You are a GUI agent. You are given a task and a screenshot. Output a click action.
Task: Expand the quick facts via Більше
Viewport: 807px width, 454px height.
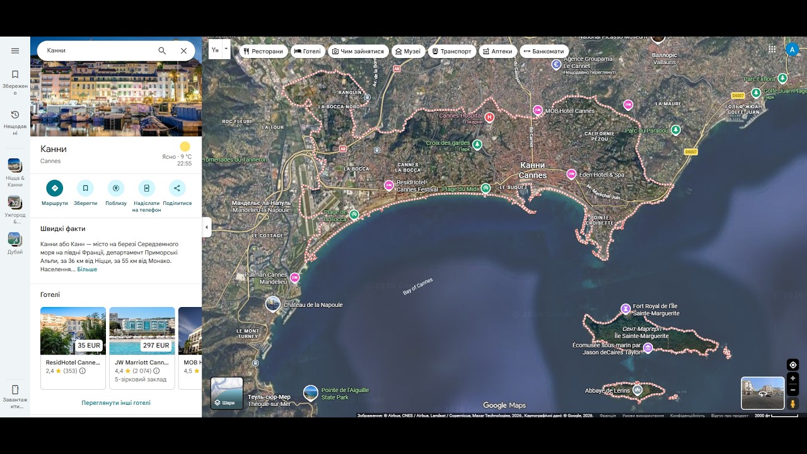tap(87, 269)
